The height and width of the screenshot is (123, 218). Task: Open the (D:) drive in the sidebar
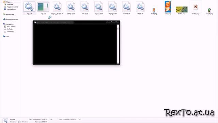click(9, 29)
